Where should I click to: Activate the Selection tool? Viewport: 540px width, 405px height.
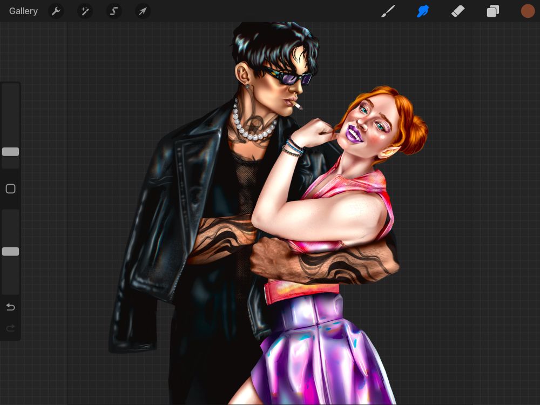pos(113,11)
